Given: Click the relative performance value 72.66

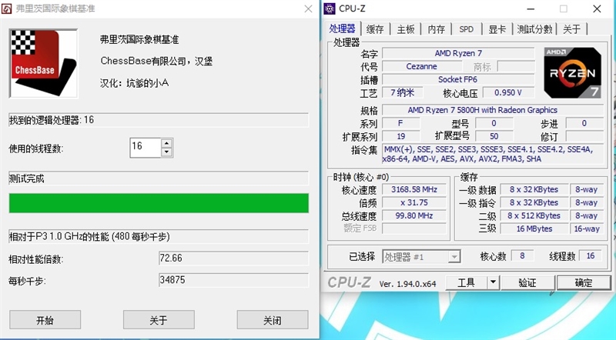Looking at the screenshot, I should point(234,258).
